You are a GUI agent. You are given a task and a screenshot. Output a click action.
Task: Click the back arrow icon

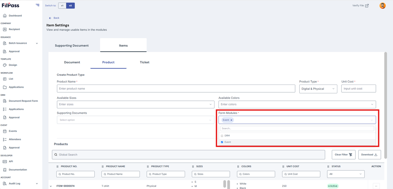coord(50,18)
